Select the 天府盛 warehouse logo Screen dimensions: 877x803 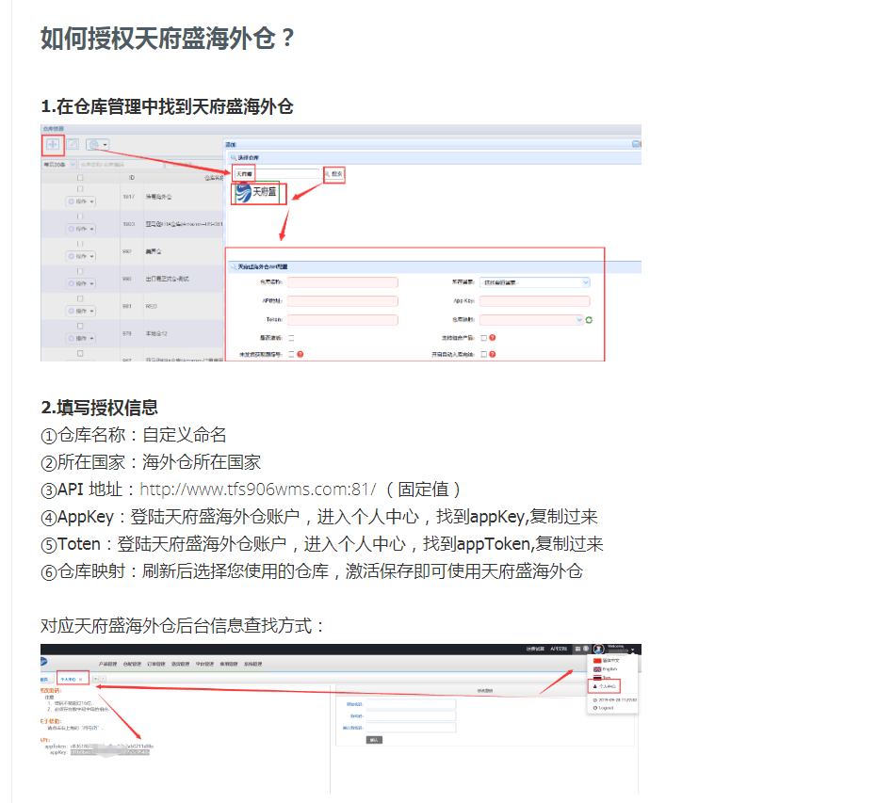coord(256,194)
